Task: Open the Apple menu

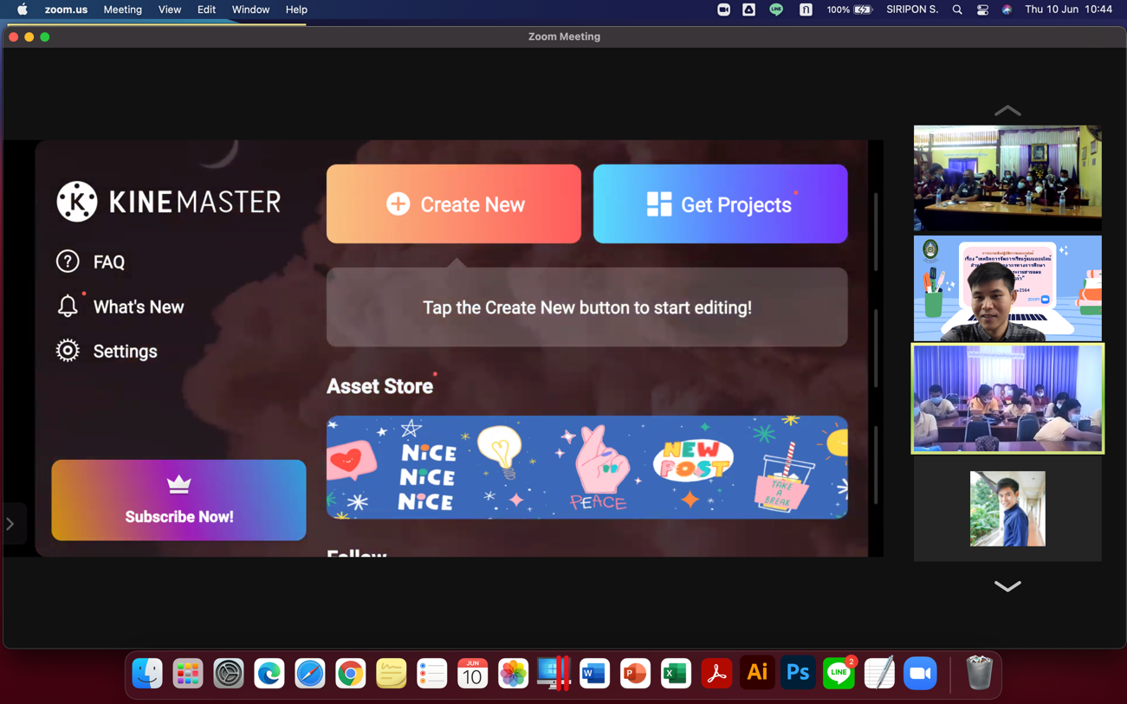Action: tap(23, 10)
